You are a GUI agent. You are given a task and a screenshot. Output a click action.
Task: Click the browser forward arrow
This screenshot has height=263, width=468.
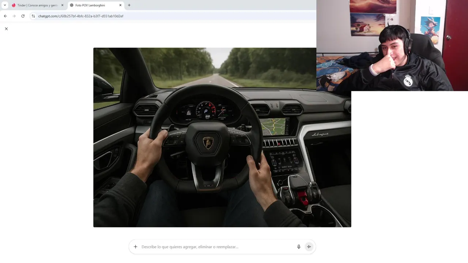coord(14,16)
